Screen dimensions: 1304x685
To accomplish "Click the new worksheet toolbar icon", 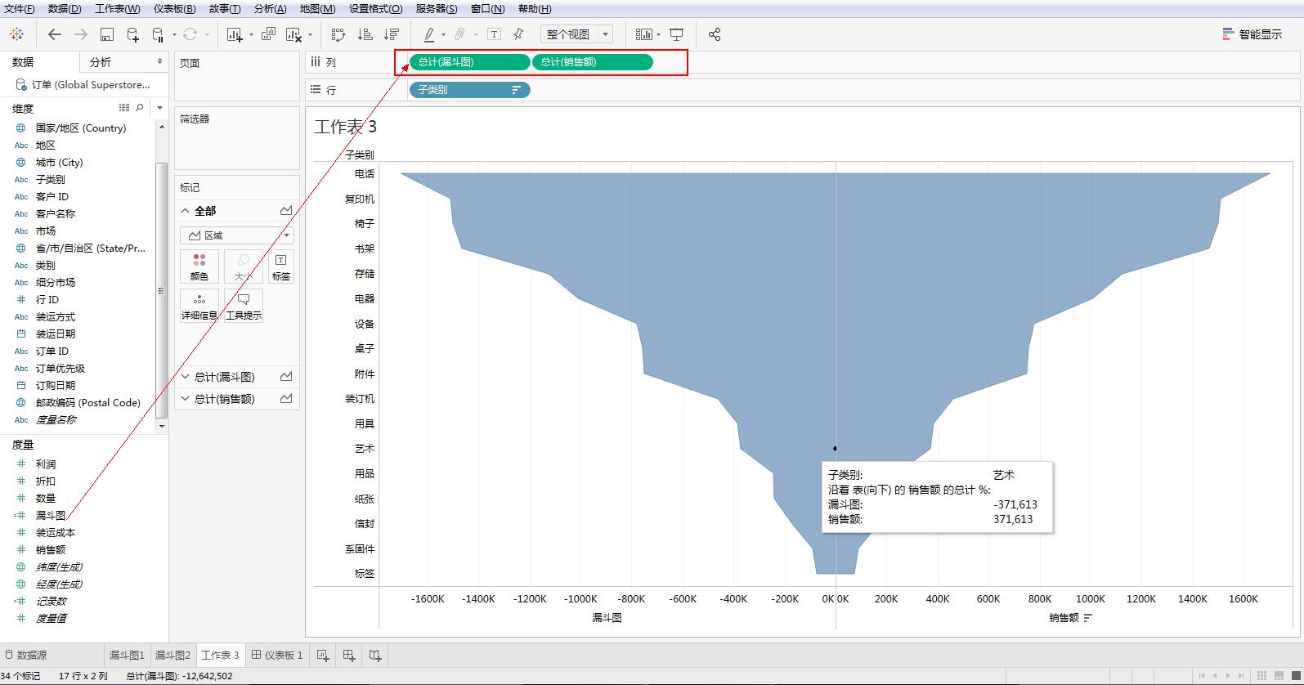I will click(235, 34).
